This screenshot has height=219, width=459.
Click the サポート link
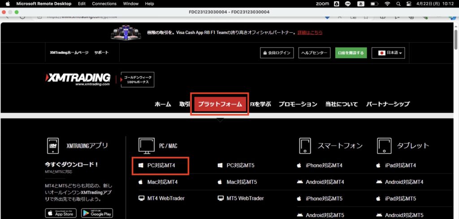click(x=101, y=53)
